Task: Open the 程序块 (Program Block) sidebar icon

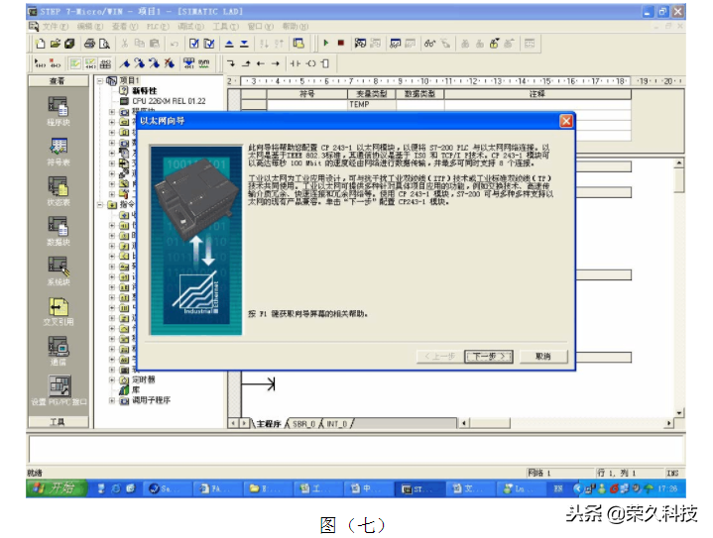Action: pyautogui.click(x=58, y=107)
